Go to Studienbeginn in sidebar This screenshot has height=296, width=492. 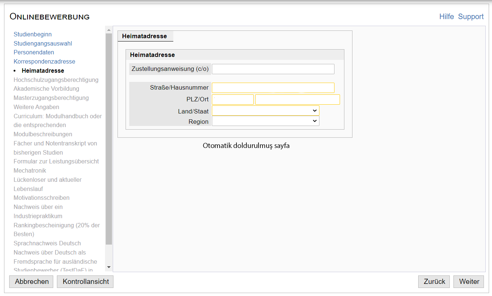(x=33, y=34)
